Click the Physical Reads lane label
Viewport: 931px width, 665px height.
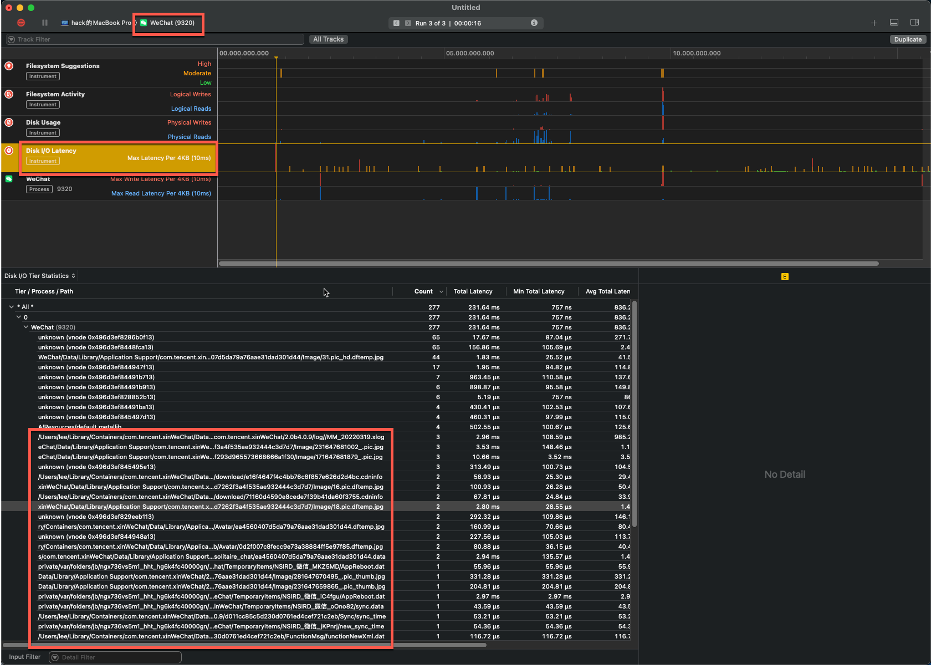(190, 137)
